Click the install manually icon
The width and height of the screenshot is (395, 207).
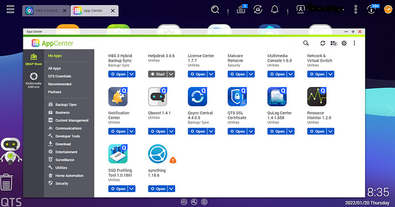pyautogui.click(x=334, y=43)
